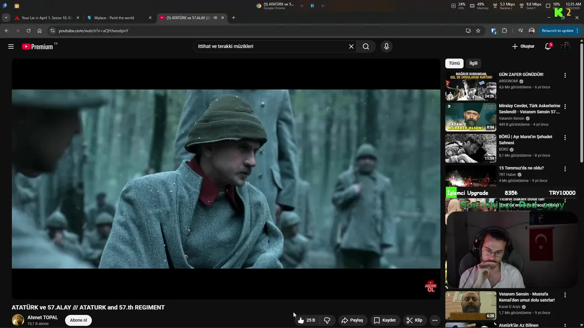
Task: Click Relaunch to update Chrome
Action: [558, 31]
